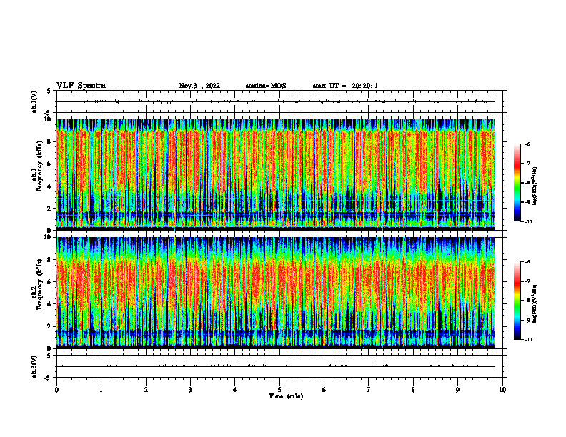Click the "9" minute tick label

[x=457, y=390]
